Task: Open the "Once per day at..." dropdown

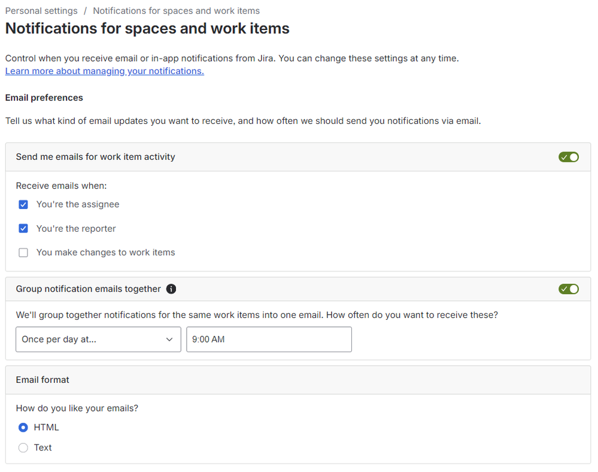Action: pos(98,340)
